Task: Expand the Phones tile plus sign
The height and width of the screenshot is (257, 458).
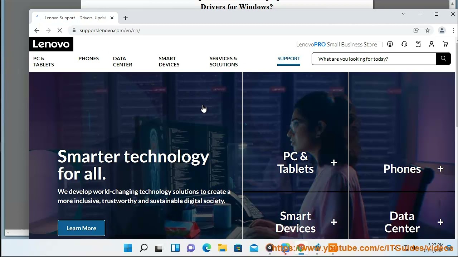Action: point(440,169)
